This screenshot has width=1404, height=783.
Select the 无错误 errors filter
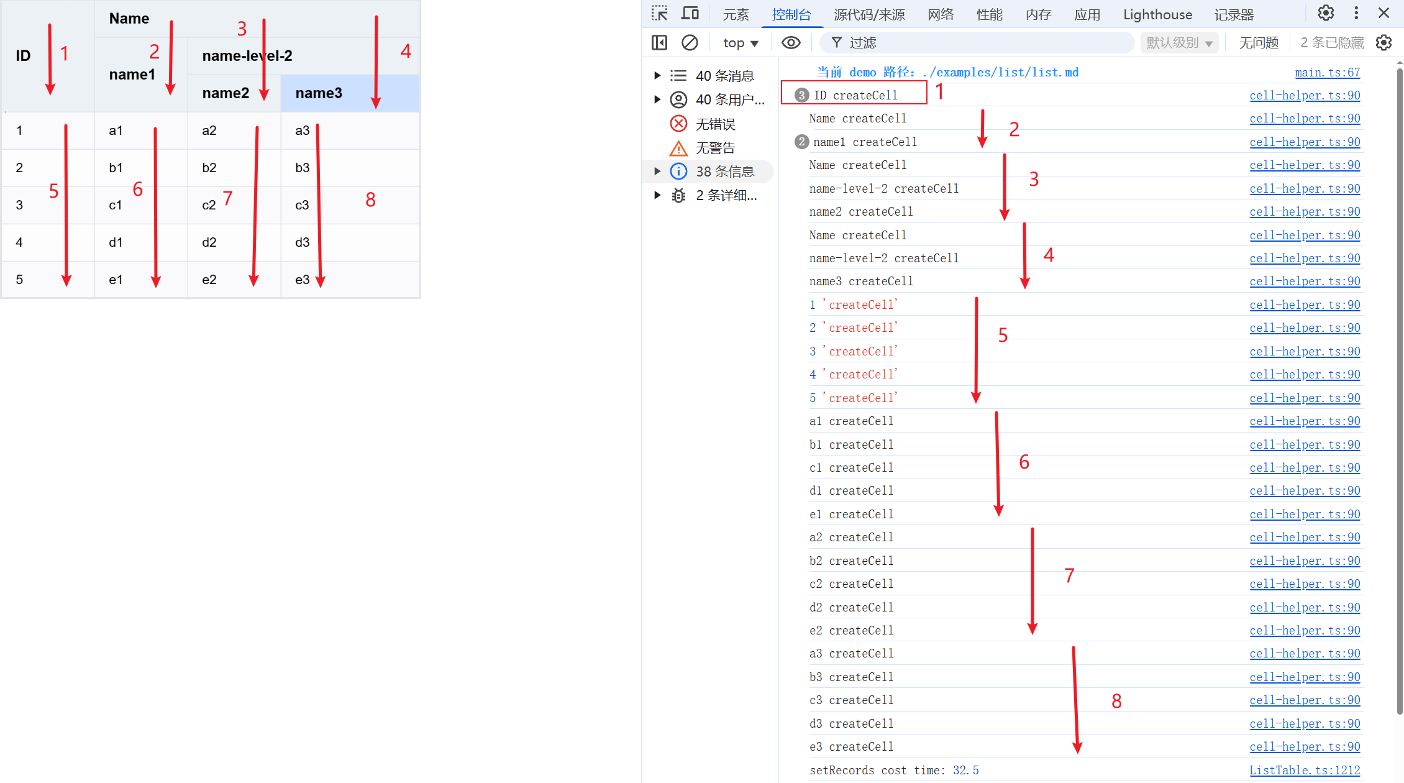[714, 124]
